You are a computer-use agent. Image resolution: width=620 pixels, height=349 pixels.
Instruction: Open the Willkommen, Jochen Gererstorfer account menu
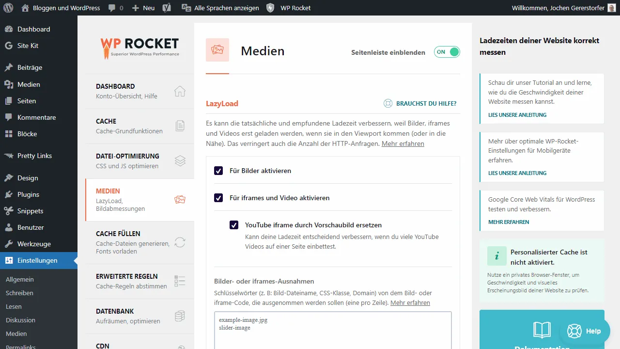click(x=564, y=8)
